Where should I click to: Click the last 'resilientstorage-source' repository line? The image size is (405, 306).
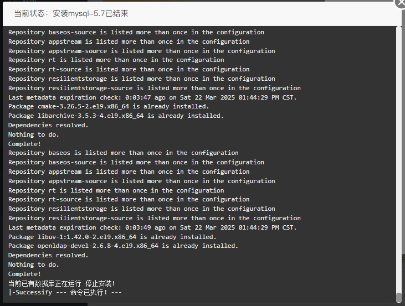coord(155,218)
